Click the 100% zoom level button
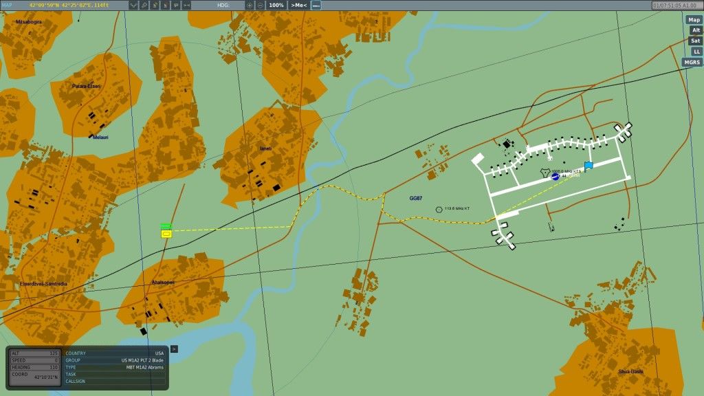This screenshot has width=704, height=396. pos(276,5)
